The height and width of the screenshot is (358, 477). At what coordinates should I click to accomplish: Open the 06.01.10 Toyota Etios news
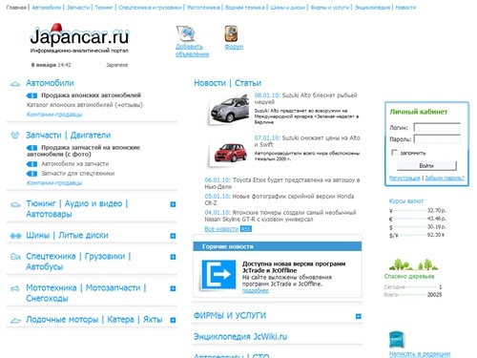(282, 183)
